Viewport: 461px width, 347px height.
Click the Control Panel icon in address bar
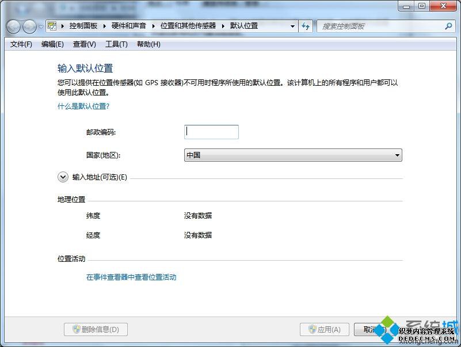pyautogui.click(x=52, y=26)
